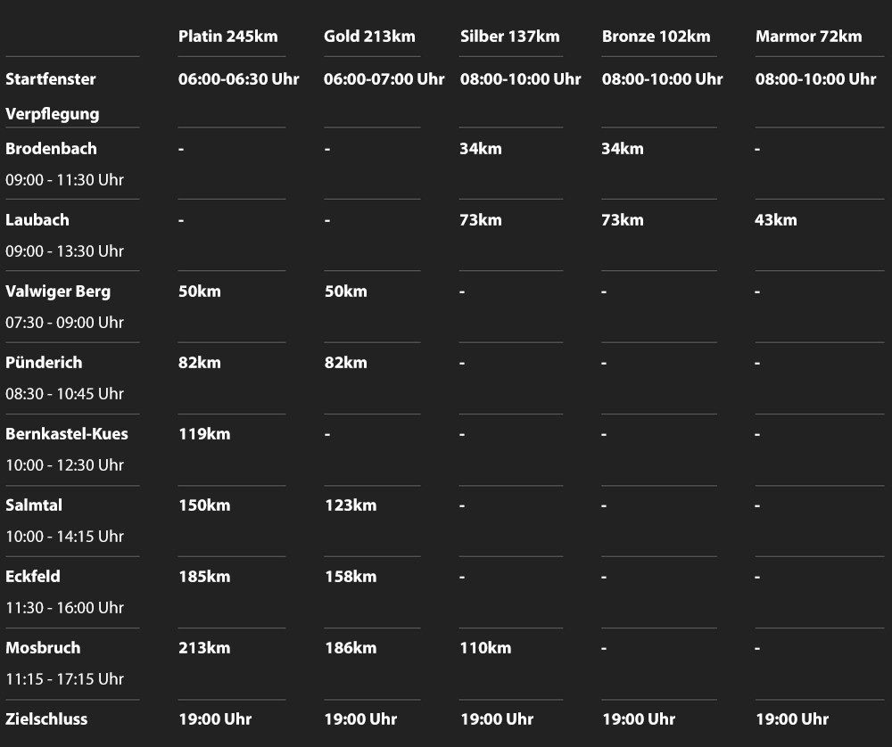Viewport: 892px width, 747px height.
Task: Select the Silber 137km column header
Action: [509, 37]
